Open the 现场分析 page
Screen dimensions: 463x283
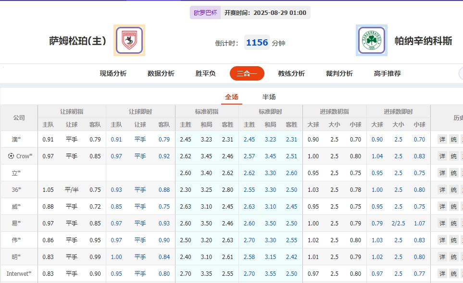point(112,73)
